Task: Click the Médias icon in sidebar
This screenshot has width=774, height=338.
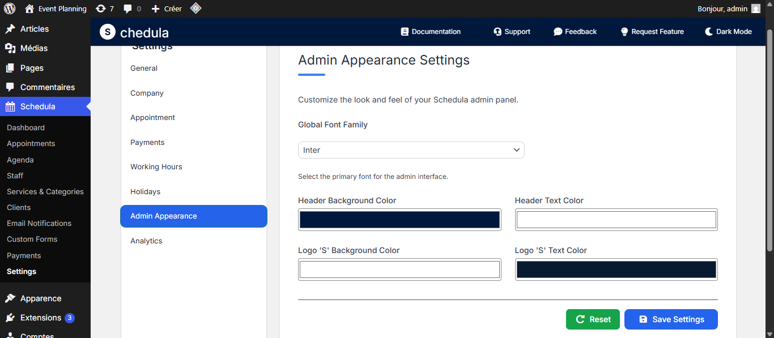Action: 10,48
